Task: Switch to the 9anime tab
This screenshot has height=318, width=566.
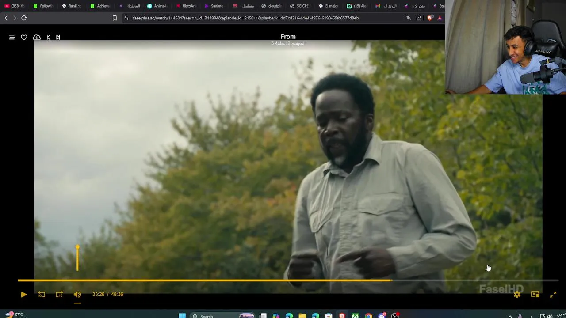Action: (x=214, y=6)
